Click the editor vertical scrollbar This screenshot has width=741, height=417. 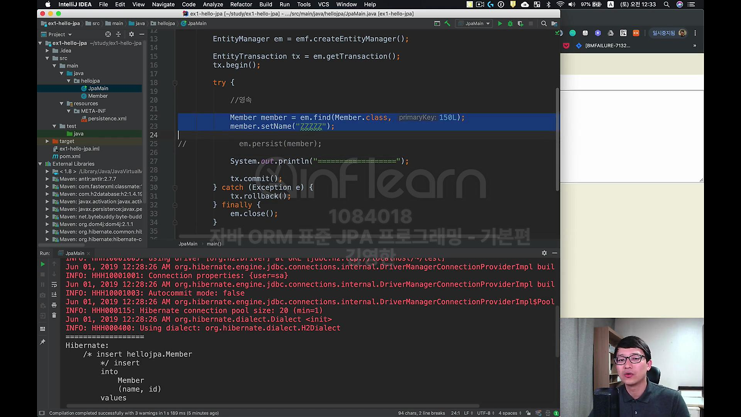(x=557, y=139)
